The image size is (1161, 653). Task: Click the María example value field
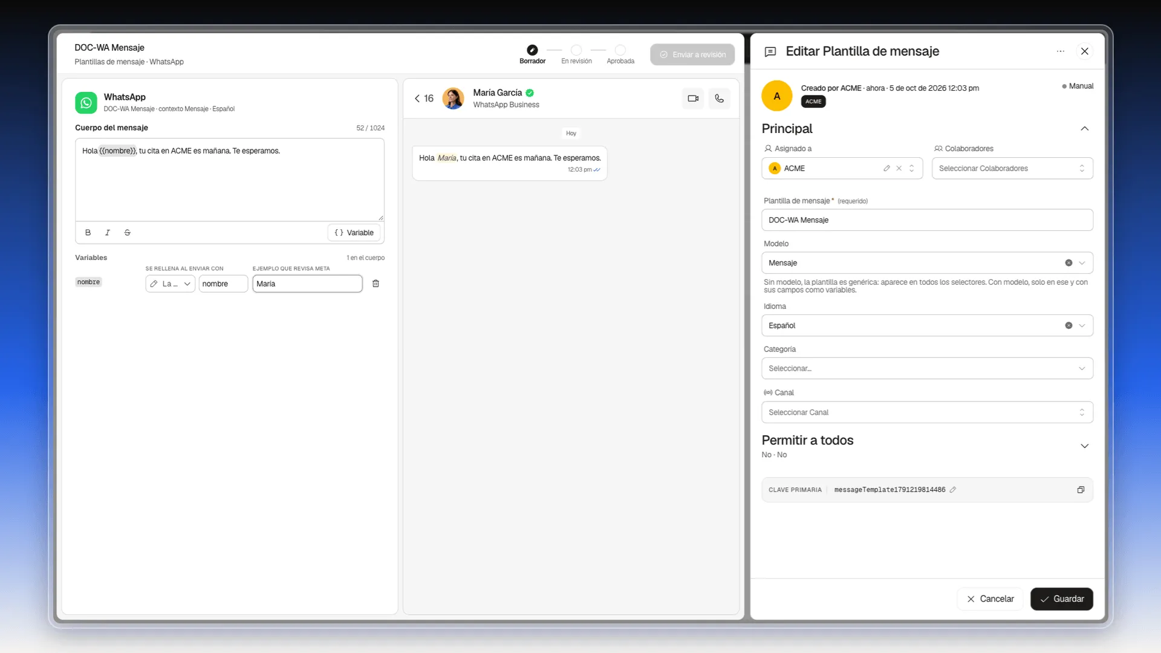[307, 284]
